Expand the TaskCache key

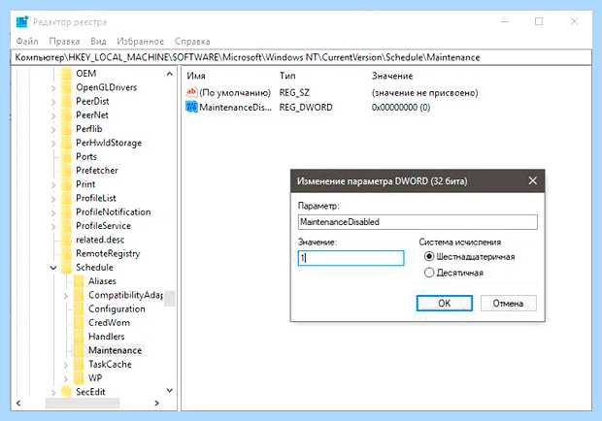coord(66,365)
